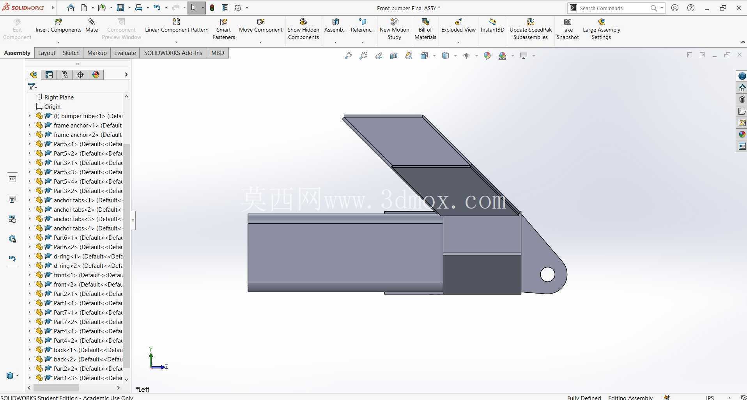
Task: Click the feature tree horizontal scrollbar
Action: coord(56,388)
